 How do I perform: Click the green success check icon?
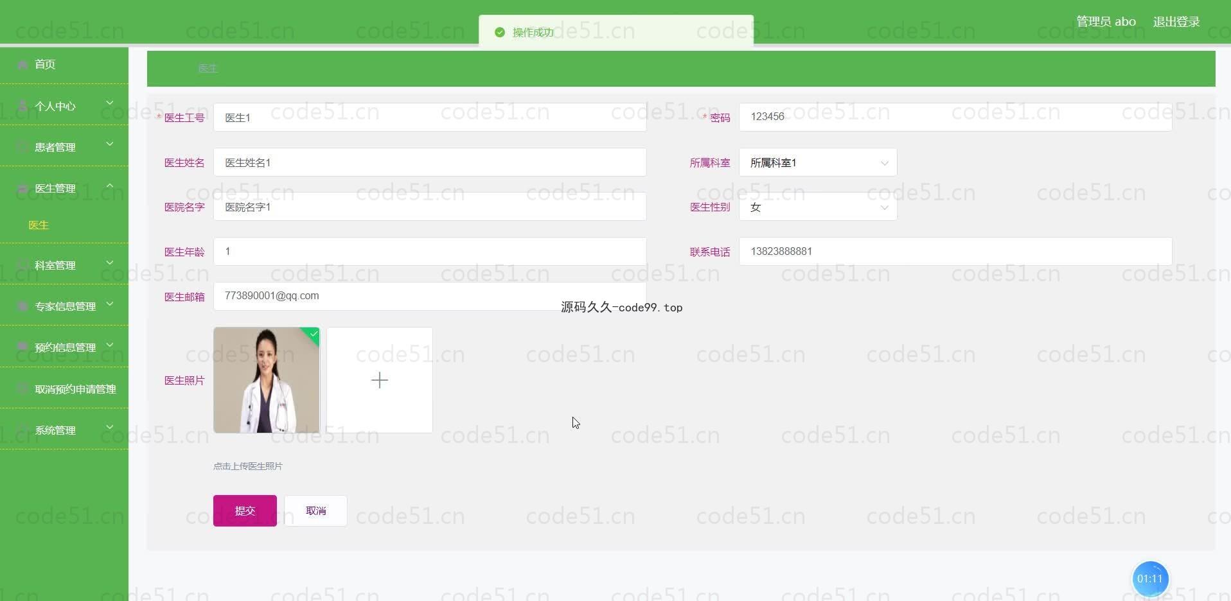(x=500, y=32)
